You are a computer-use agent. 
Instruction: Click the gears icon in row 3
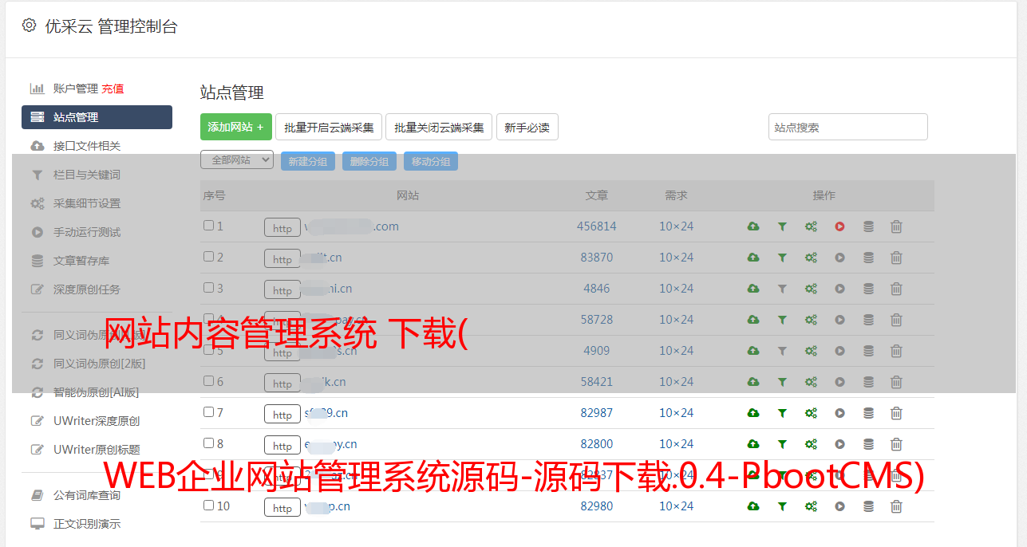811,289
